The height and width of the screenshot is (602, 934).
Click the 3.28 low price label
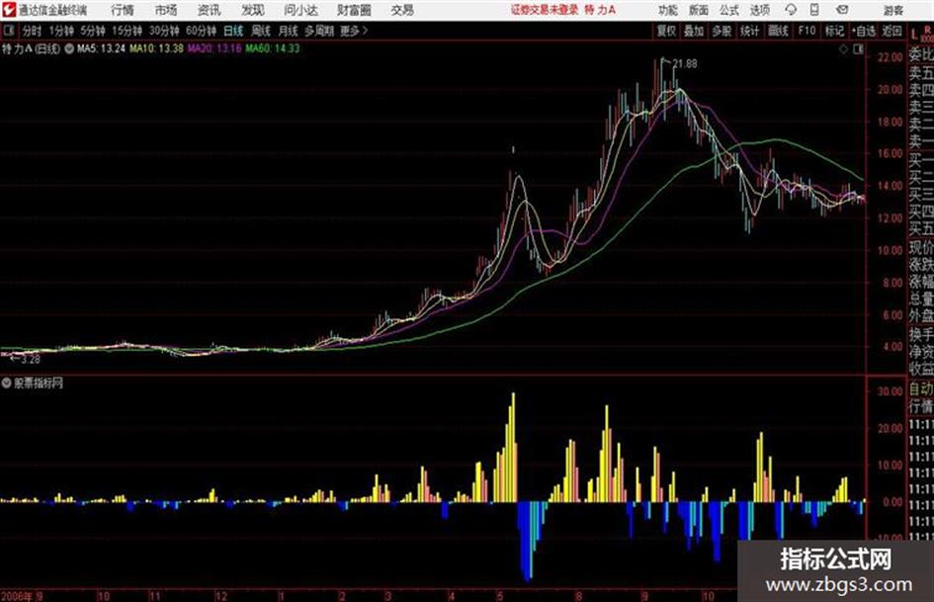coord(31,359)
